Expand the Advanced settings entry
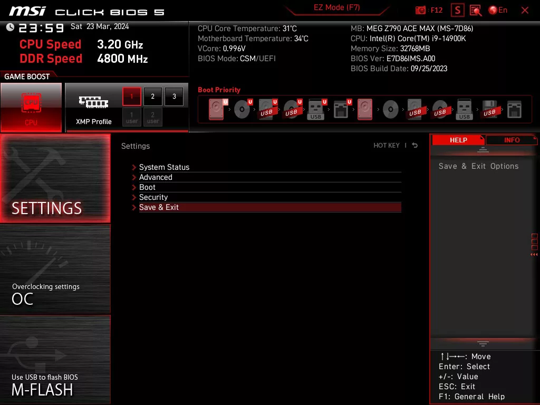 tap(156, 177)
